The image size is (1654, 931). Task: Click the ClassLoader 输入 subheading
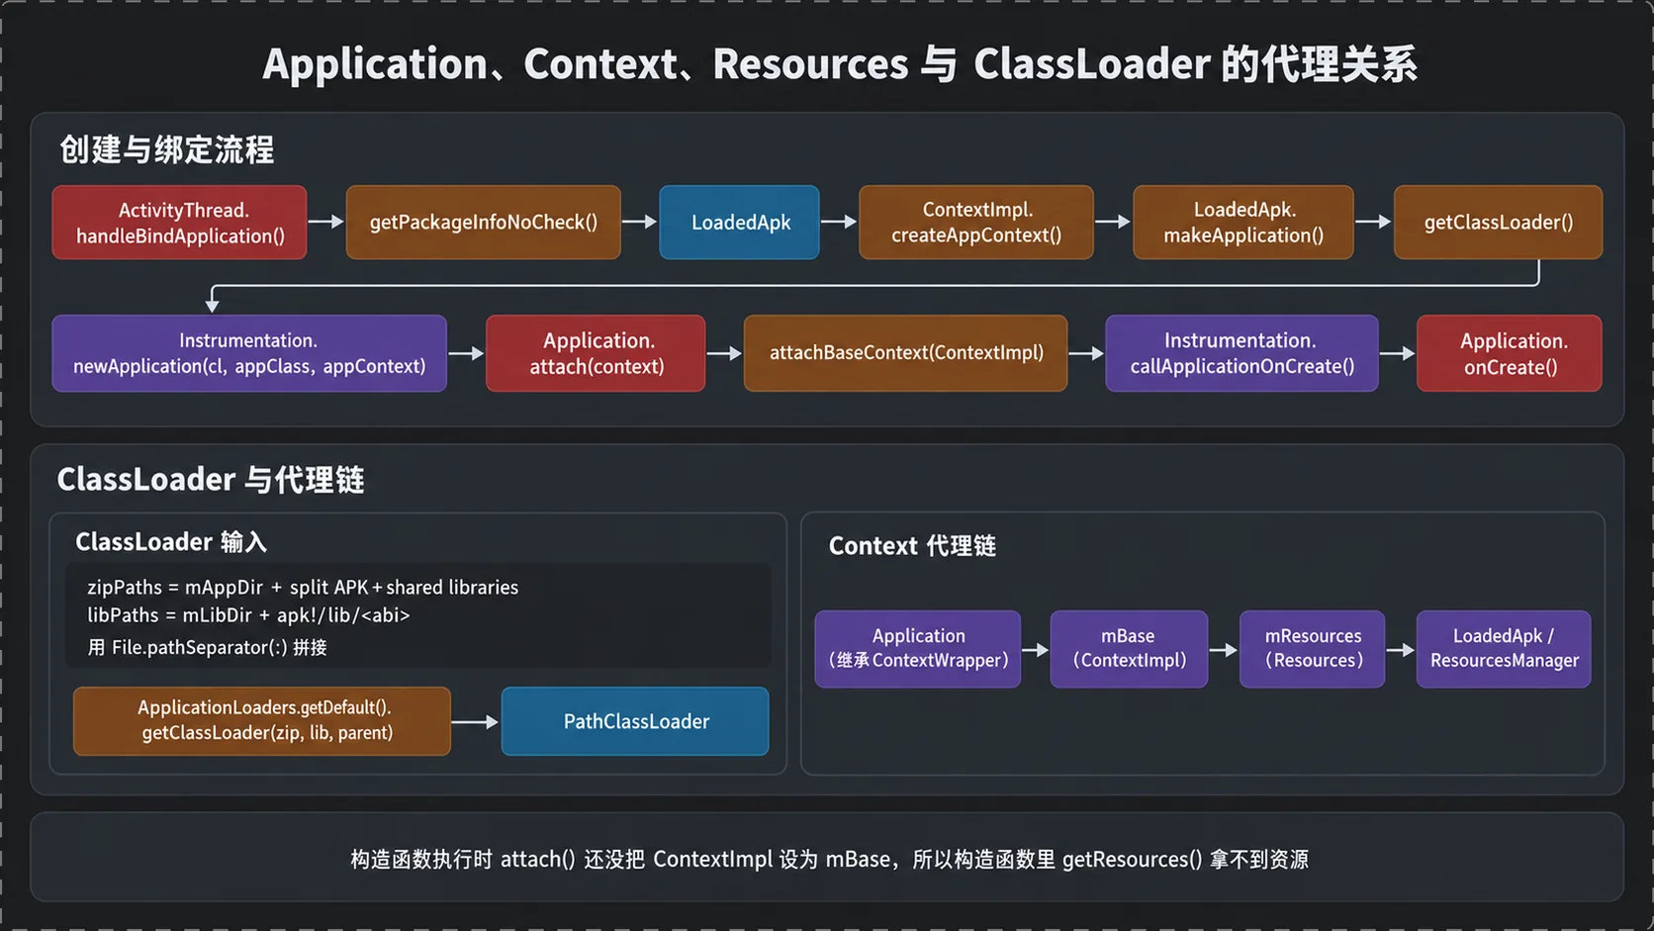tap(171, 542)
